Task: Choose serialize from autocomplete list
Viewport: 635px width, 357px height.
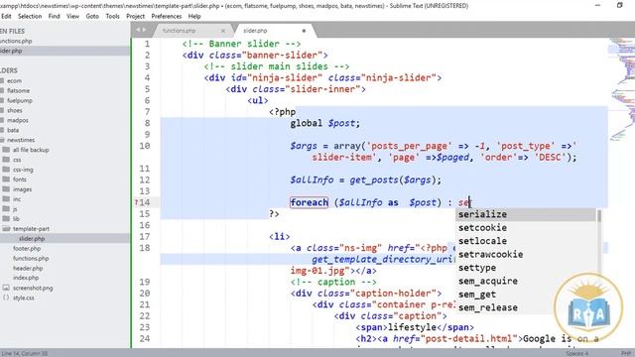Action: (526, 214)
